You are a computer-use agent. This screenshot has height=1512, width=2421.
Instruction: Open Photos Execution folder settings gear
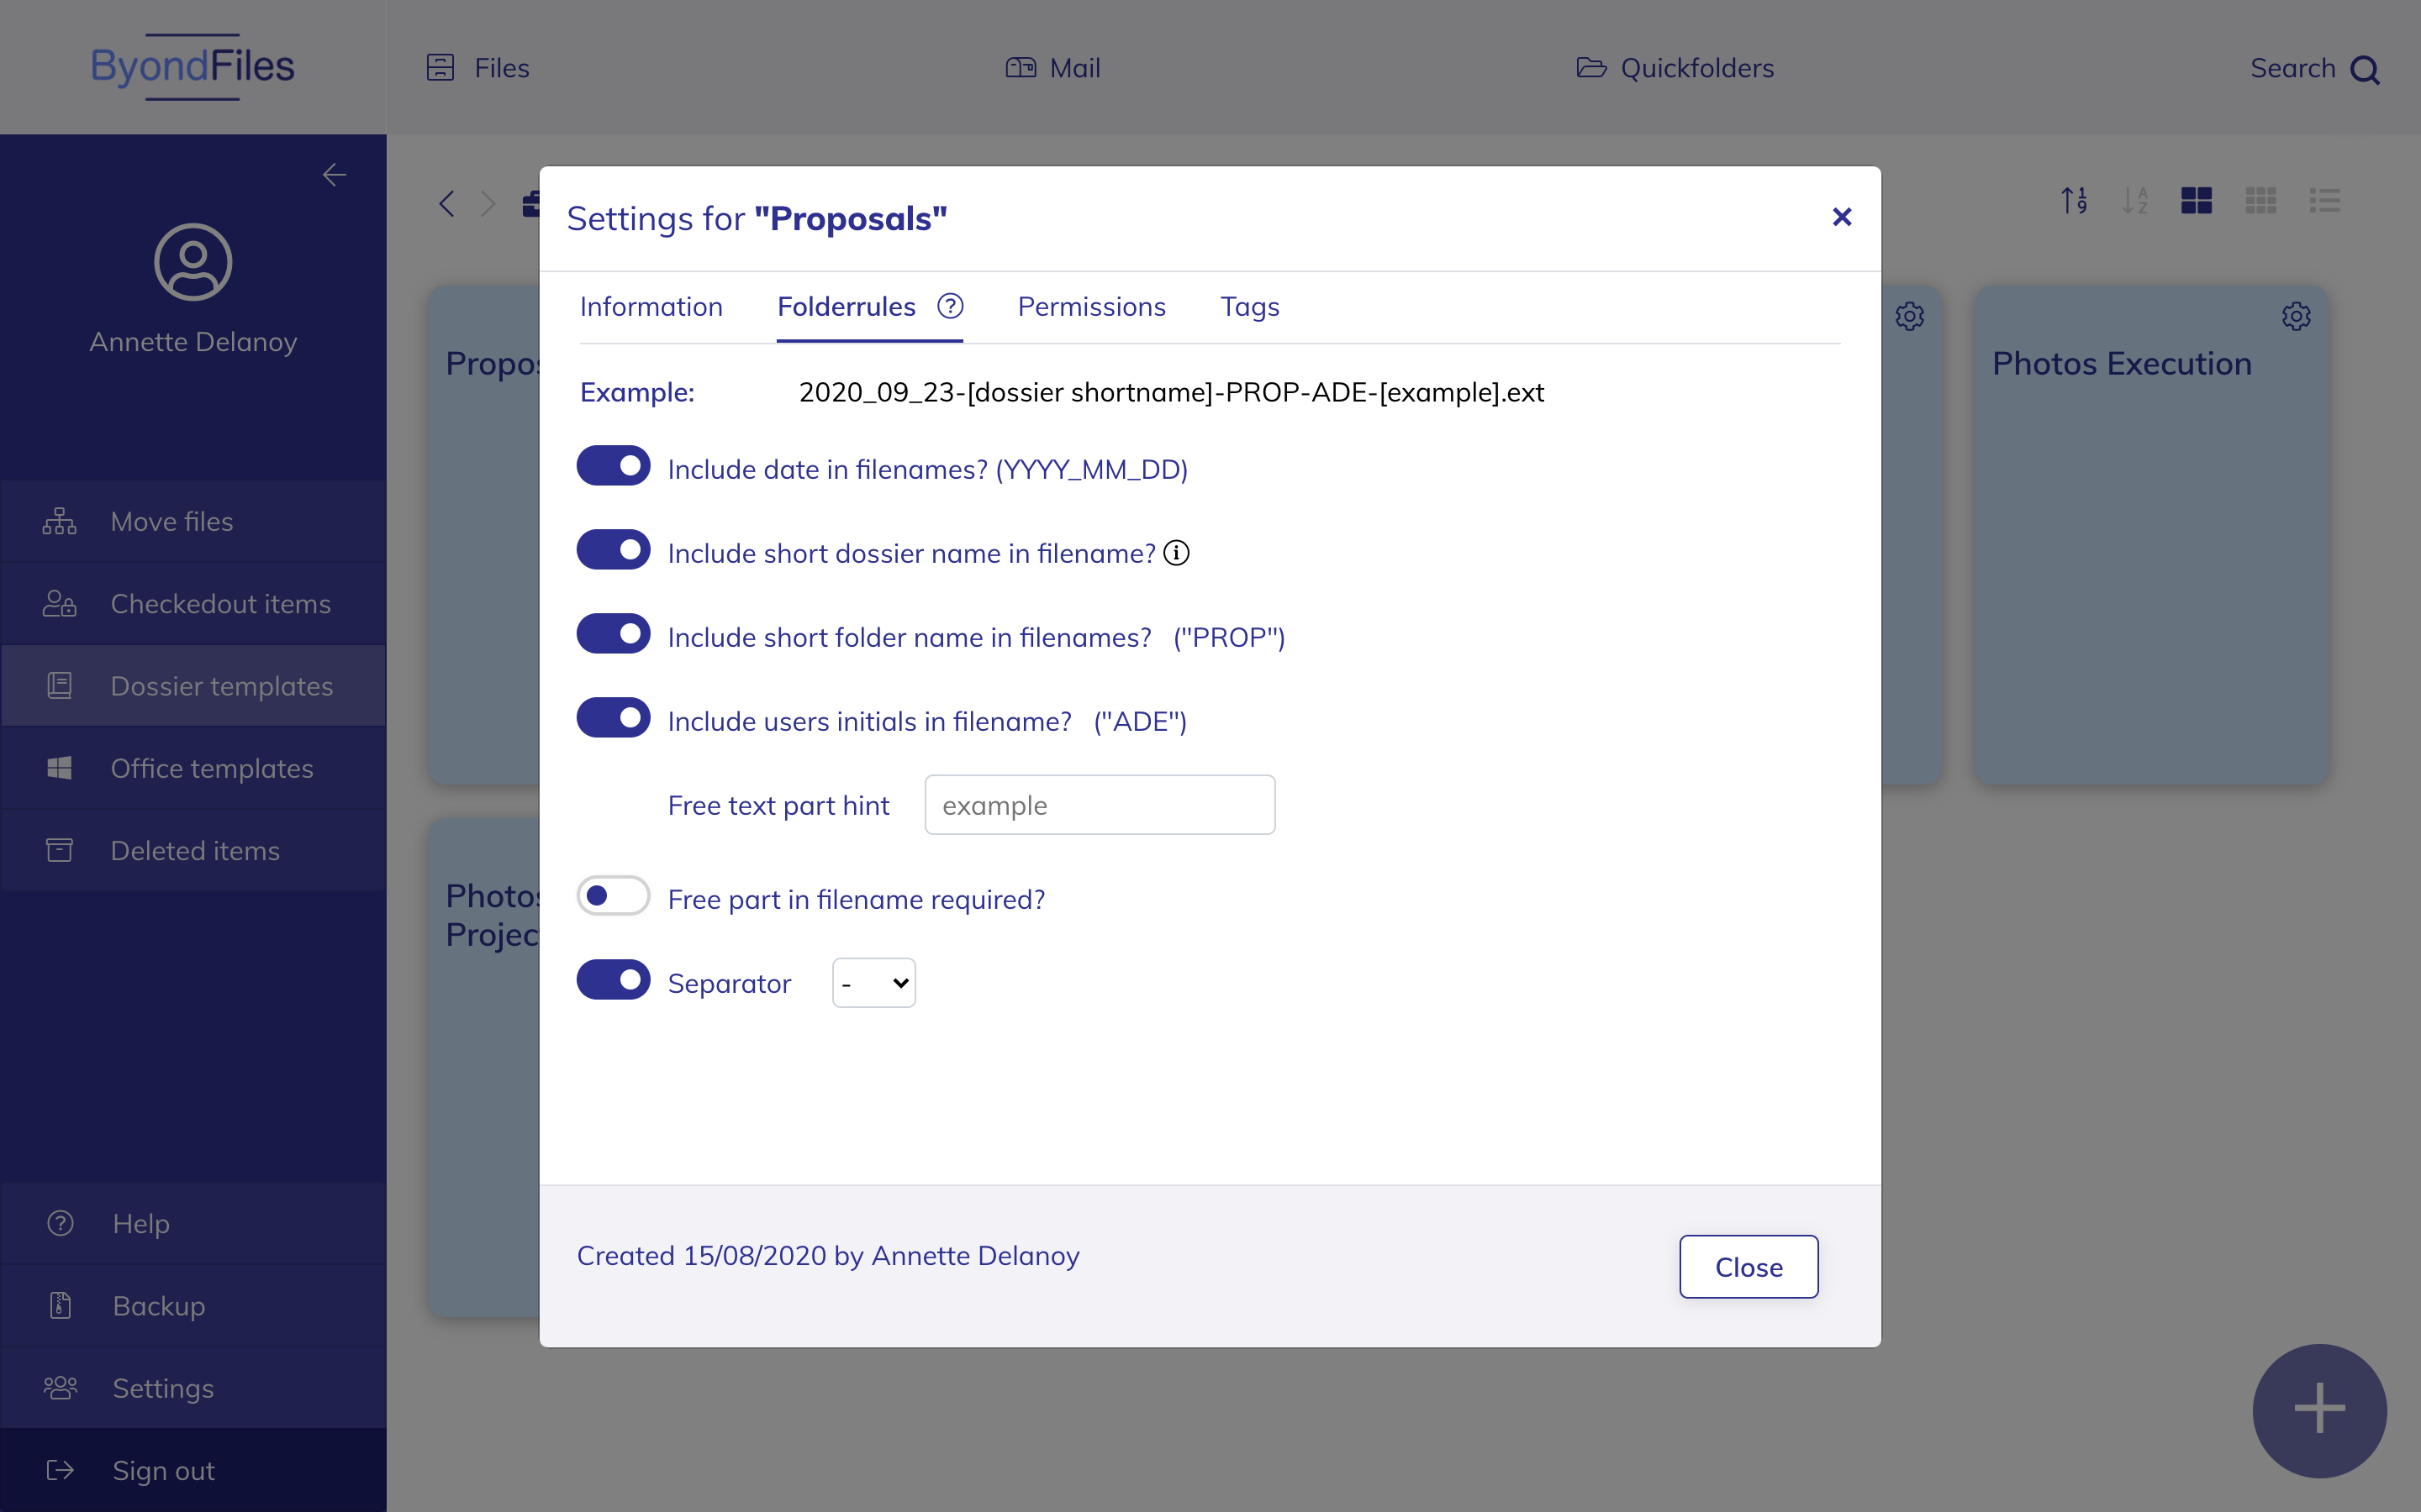[2295, 317]
